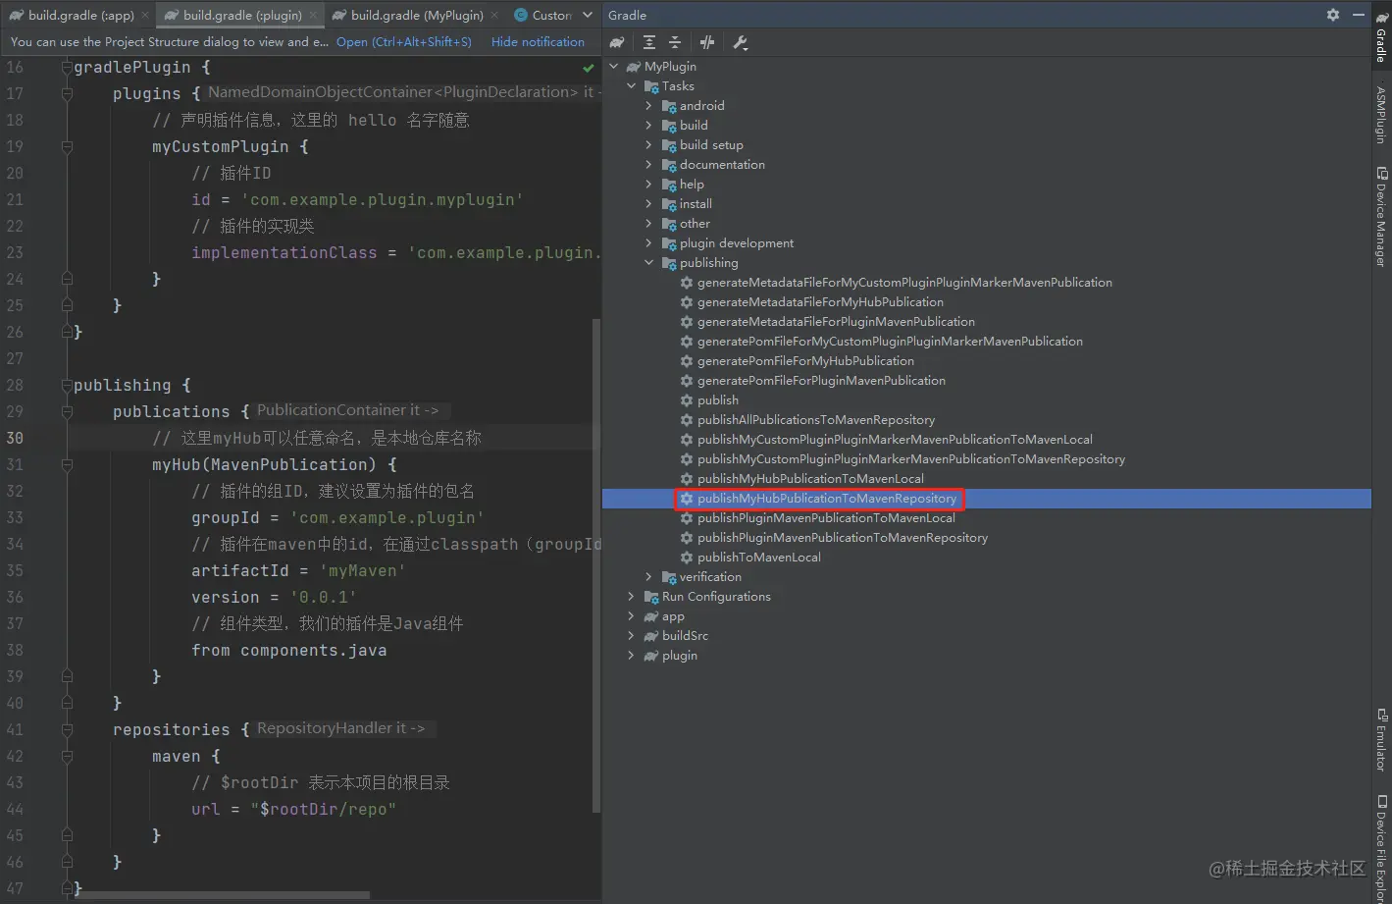Expand the buildSrc module node
The width and height of the screenshot is (1392, 904).
tap(631, 636)
